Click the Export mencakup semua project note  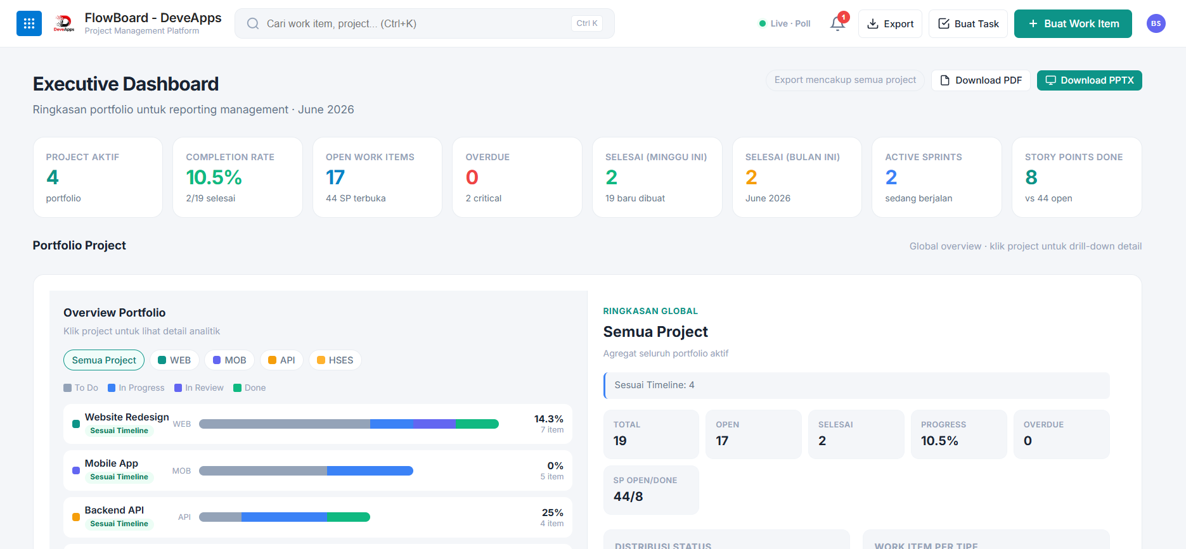(x=845, y=80)
